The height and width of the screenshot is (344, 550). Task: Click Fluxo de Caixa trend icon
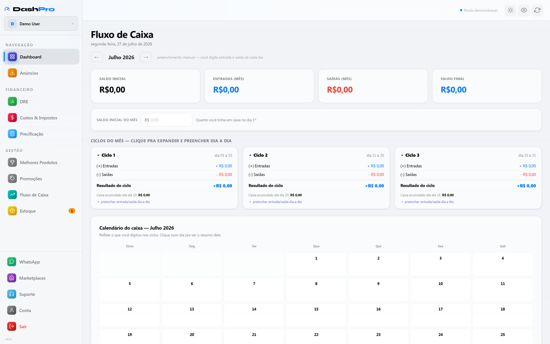point(12,195)
